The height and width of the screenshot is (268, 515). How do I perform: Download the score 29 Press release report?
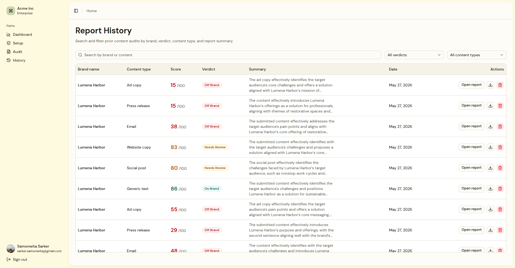click(x=490, y=230)
